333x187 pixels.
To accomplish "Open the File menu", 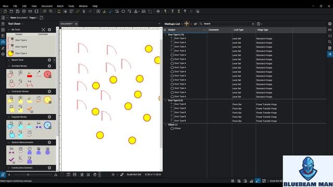I will pos(15,6).
